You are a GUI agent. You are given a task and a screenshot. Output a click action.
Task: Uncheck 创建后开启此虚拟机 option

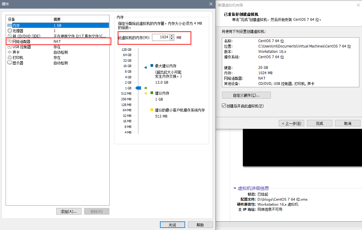224,105
